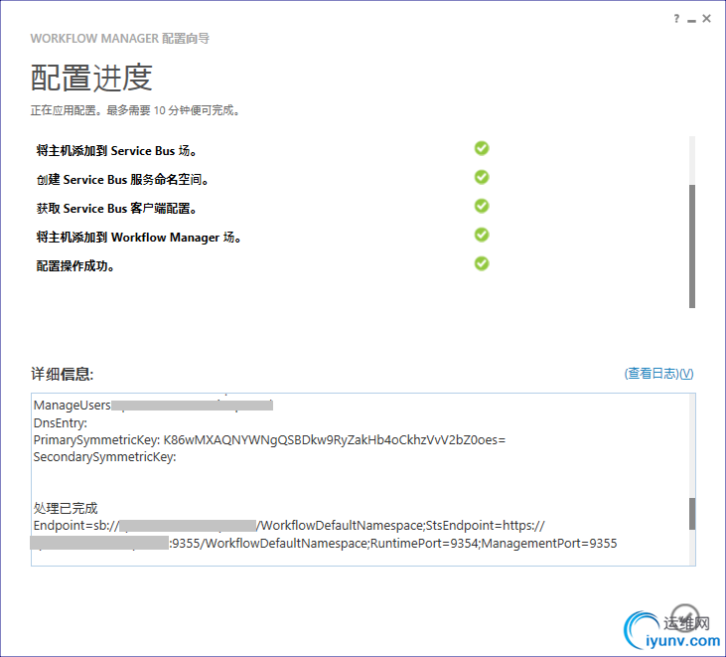Click the Endpoint=sb:// line in details
The height and width of the screenshot is (657, 726).
289,526
